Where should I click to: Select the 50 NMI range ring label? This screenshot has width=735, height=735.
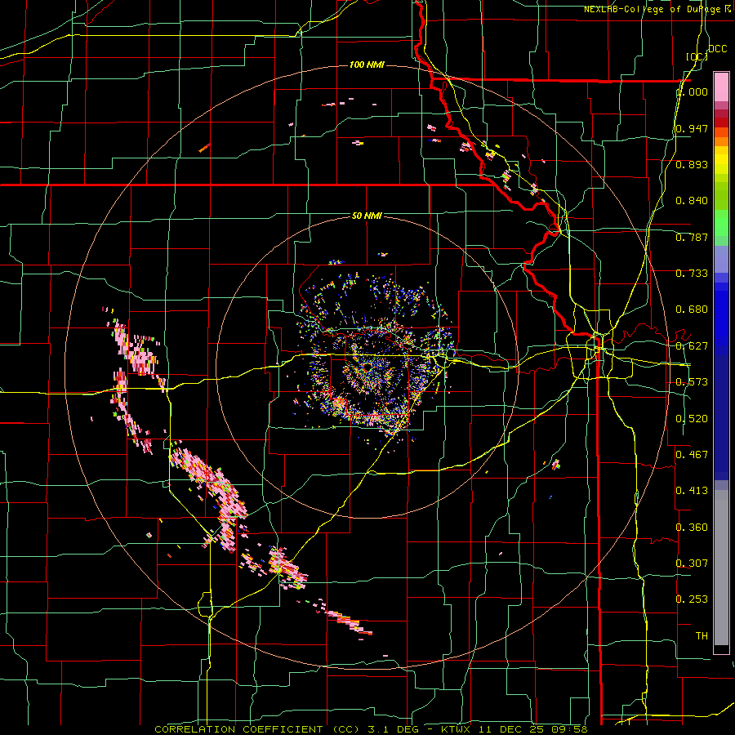367,216
